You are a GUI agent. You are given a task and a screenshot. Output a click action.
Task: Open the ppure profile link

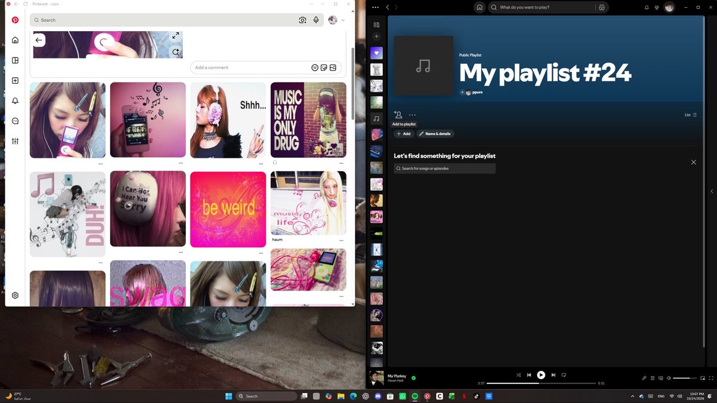point(477,93)
